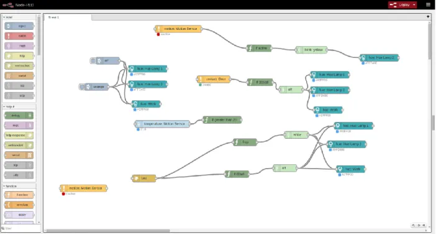Select the 'hue: Work' node wired to 'orange' inject

pyautogui.click(x=146, y=104)
